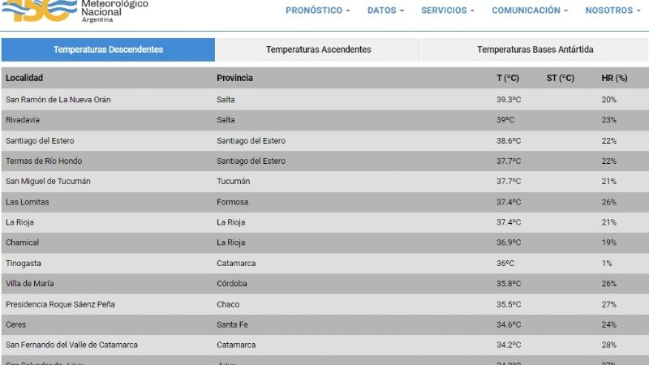Click the ST (°C) column header
649x365 pixels.
[x=561, y=78]
